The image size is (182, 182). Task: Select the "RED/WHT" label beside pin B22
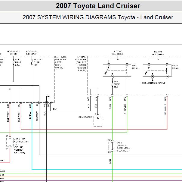(165, 109)
